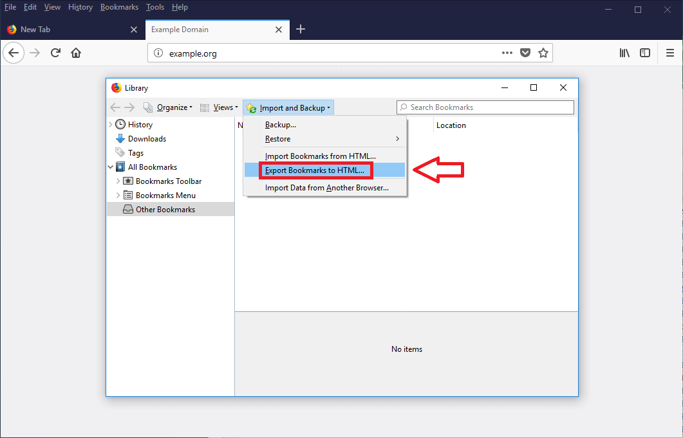Expand the Bookmarks Toolbar folder

(x=118, y=181)
